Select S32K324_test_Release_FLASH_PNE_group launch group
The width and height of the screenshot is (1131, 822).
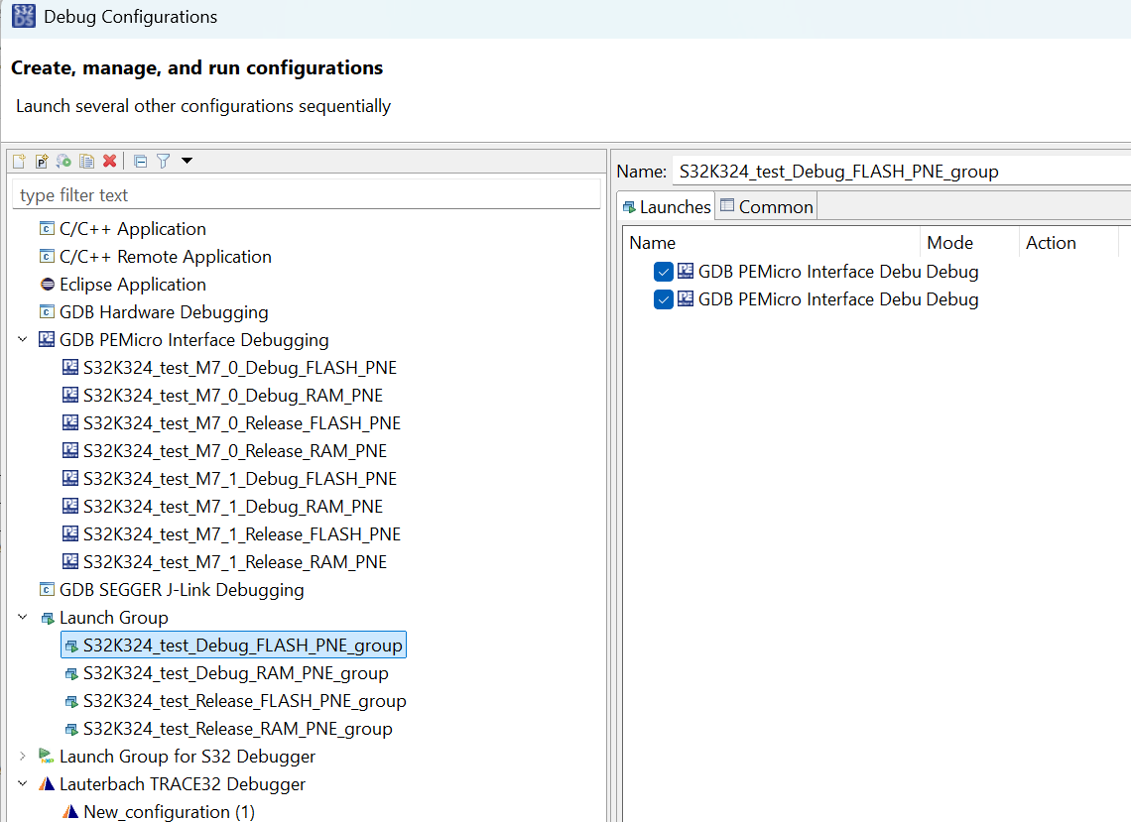245,701
